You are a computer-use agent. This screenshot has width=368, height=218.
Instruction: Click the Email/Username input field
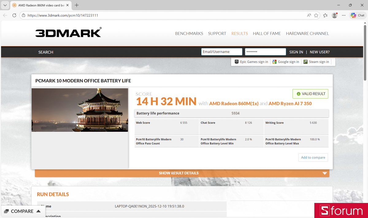coord(221,52)
